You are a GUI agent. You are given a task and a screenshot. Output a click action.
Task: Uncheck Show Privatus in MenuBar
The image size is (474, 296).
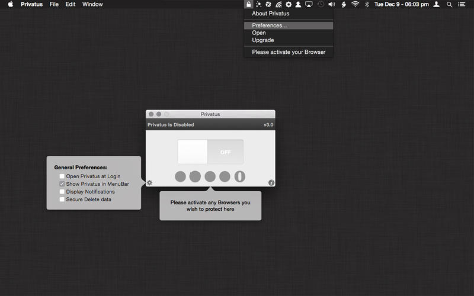point(62,184)
